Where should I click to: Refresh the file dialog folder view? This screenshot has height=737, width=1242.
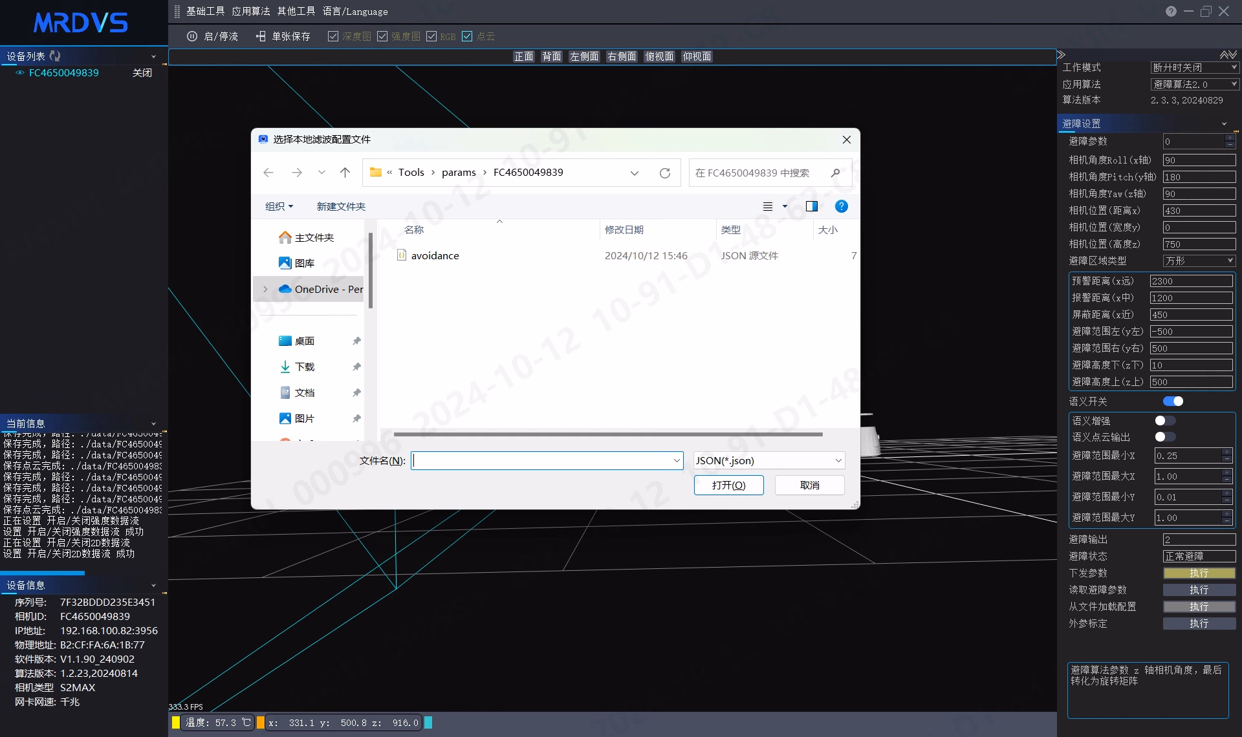point(664,173)
